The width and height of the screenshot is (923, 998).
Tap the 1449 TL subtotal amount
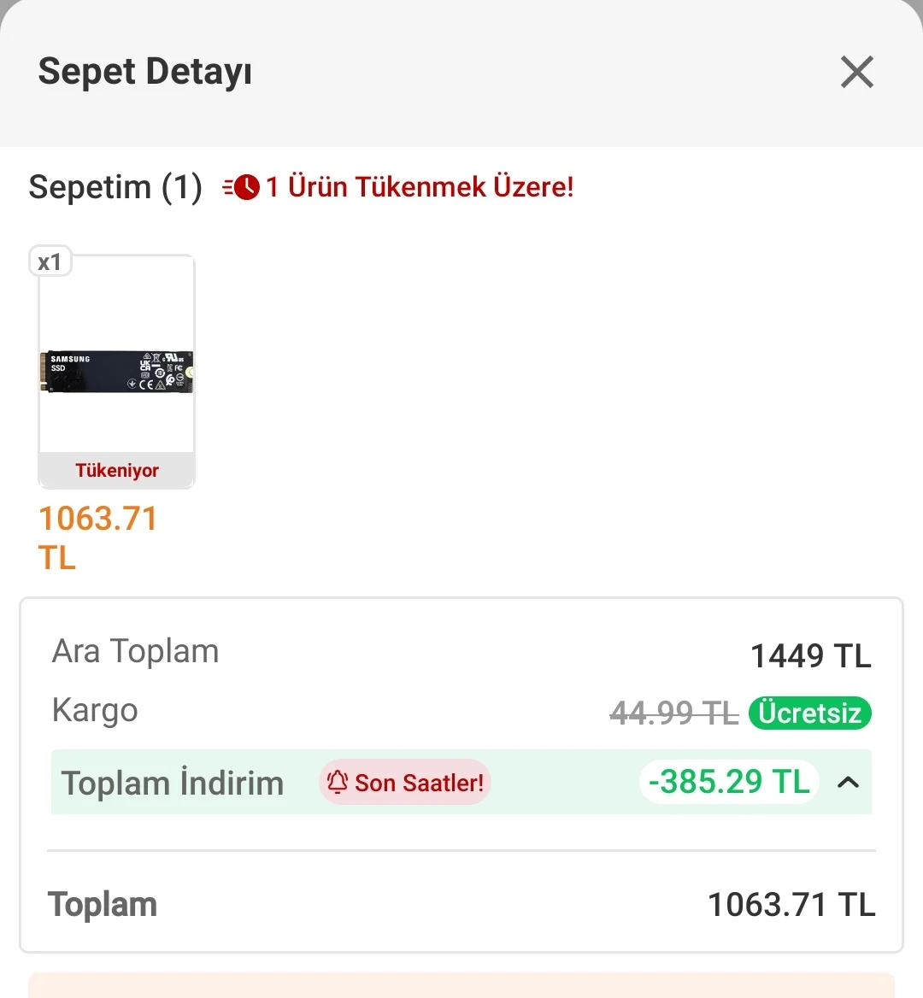810,656
